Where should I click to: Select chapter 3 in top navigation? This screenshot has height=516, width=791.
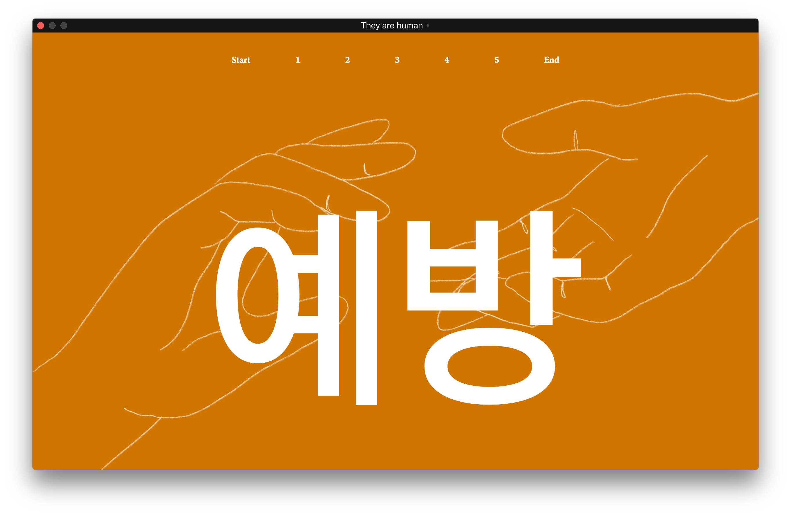pyautogui.click(x=397, y=60)
